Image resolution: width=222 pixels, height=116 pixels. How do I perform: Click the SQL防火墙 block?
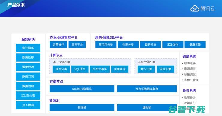click(x=28, y=96)
